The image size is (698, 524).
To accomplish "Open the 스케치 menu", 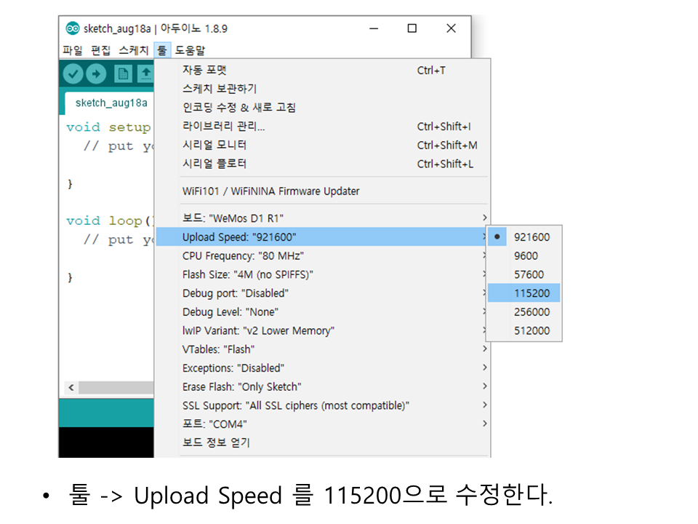I will [x=134, y=50].
